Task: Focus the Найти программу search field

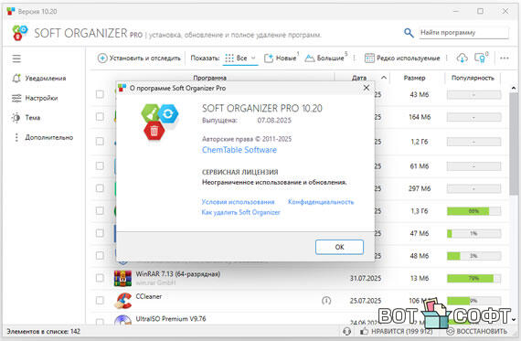Action: [x=463, y=33]
